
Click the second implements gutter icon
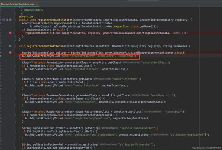[6, 20]
